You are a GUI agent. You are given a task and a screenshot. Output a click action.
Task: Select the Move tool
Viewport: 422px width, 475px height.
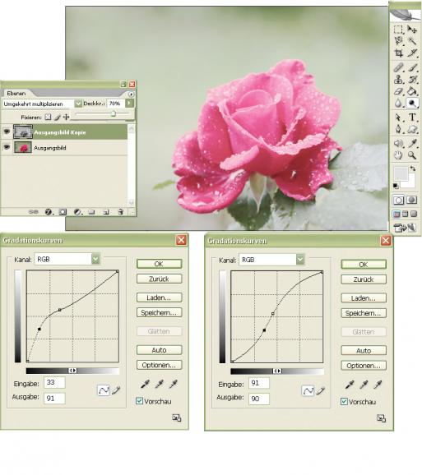tap(411, 30)
